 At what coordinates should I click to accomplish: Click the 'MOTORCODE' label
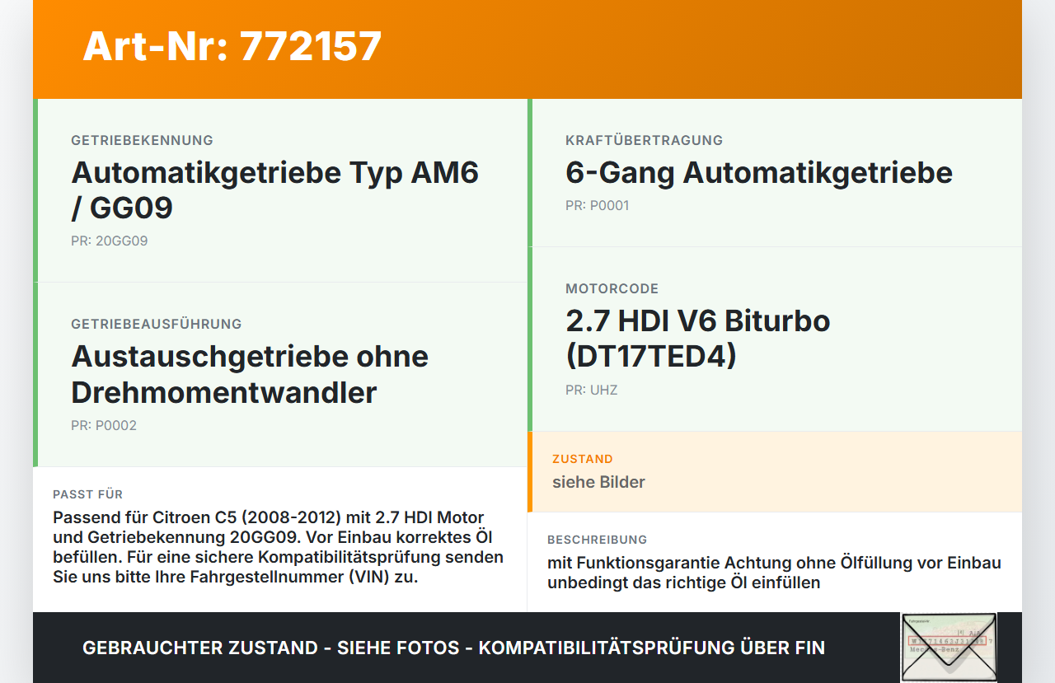pyautogui.click(x=612, y=288)
